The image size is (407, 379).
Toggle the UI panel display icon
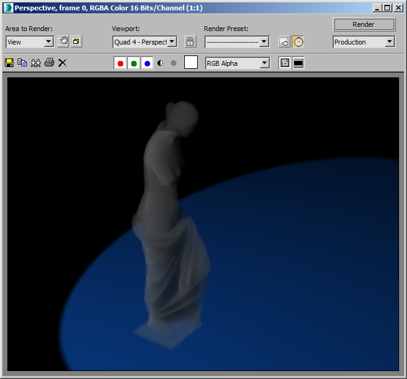298,63
